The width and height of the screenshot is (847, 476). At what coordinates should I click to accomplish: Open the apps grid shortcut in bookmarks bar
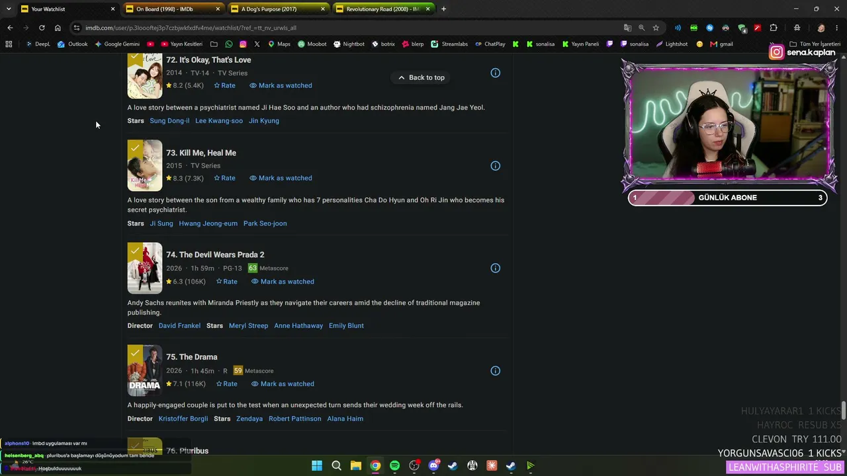coord(9,44)
